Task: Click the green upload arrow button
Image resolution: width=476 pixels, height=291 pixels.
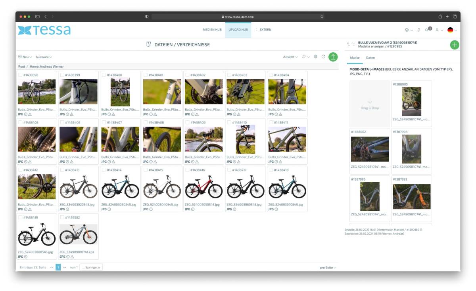Action: [x=333, y=57]
